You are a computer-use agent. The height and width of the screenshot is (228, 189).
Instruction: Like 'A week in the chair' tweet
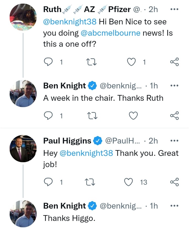click(x=134, y=115)
